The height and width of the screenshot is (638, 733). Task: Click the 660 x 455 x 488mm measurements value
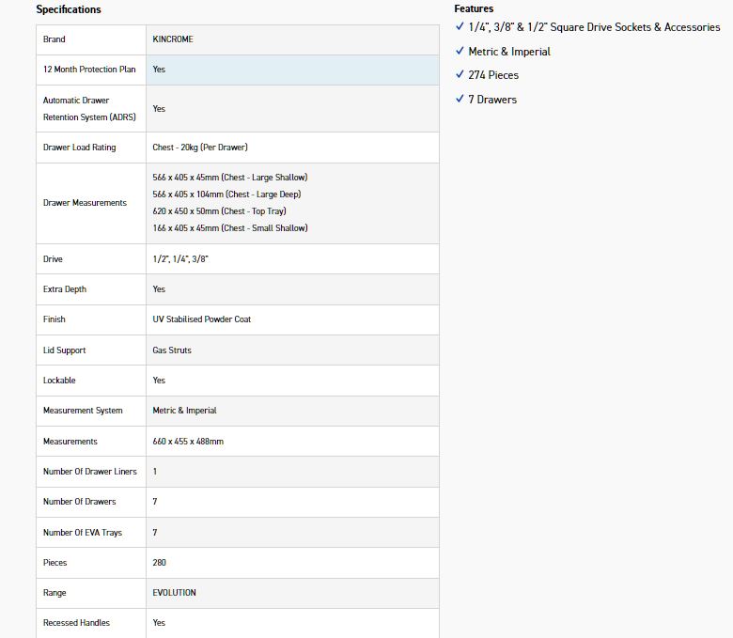pos(188,442)
